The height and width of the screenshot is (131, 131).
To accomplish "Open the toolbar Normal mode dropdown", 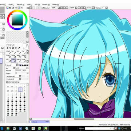I will point(93,8).
